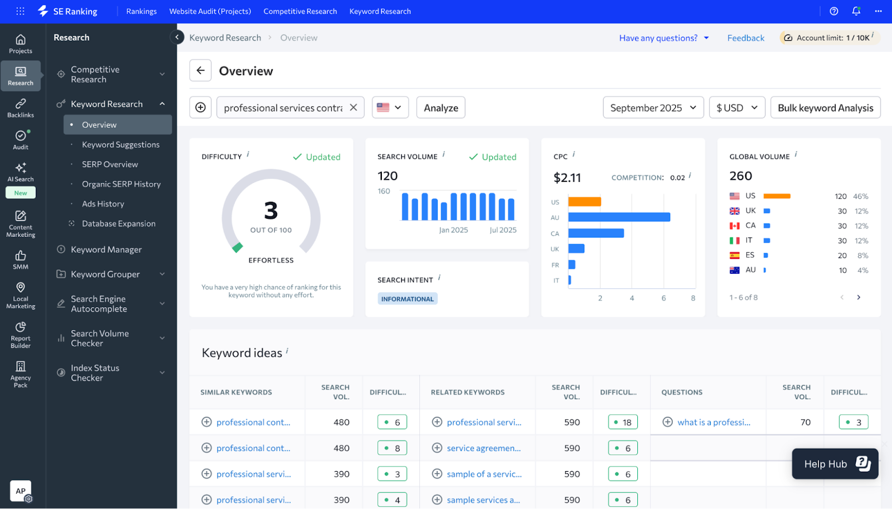
Task: Click the notifications bell icon
Action: (856, 11)
